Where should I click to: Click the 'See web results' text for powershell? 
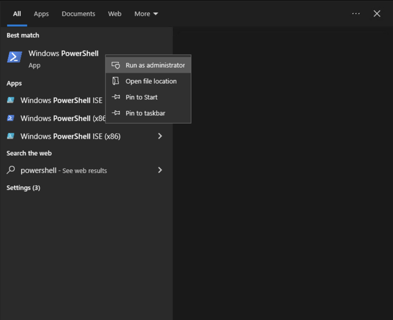84,171
